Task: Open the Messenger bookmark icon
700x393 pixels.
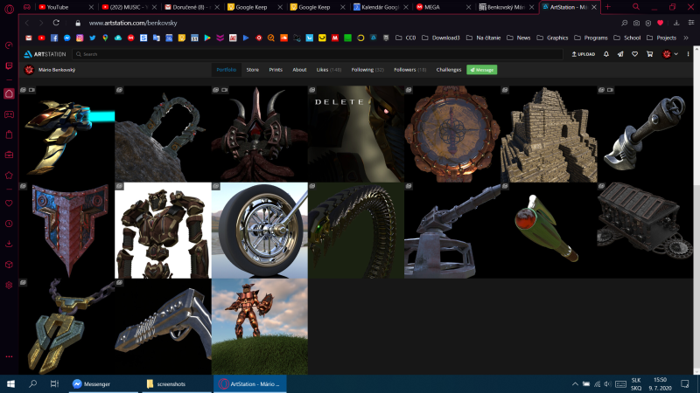Action: [67, 38]
